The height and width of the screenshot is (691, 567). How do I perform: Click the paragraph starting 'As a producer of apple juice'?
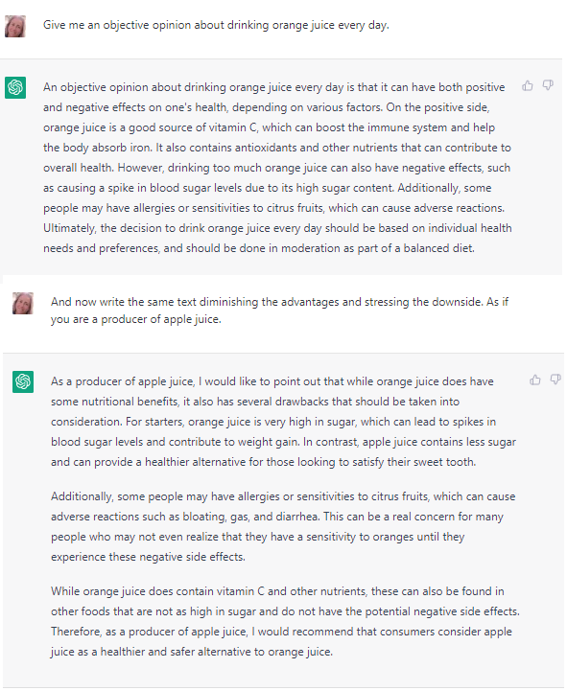[283, 422]
